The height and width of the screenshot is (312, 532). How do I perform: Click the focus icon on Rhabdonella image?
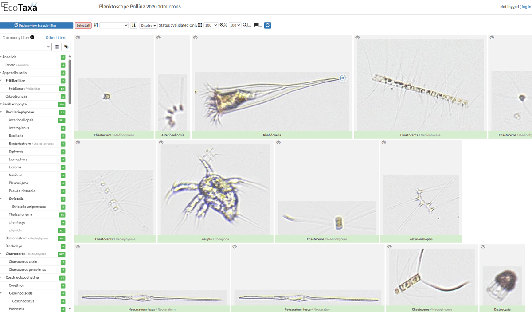pos(343,78)
